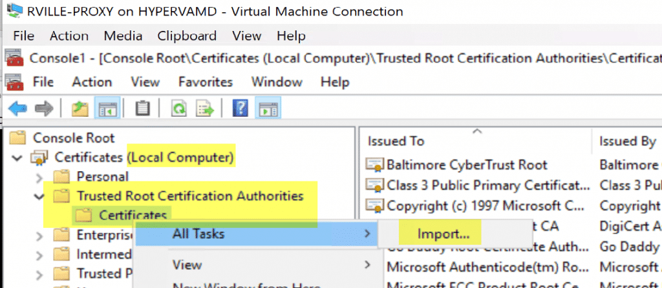Screen dimensions: 662x288
Task: Click the Back arrow in MMC toolbar
Action: click(17, 109)
